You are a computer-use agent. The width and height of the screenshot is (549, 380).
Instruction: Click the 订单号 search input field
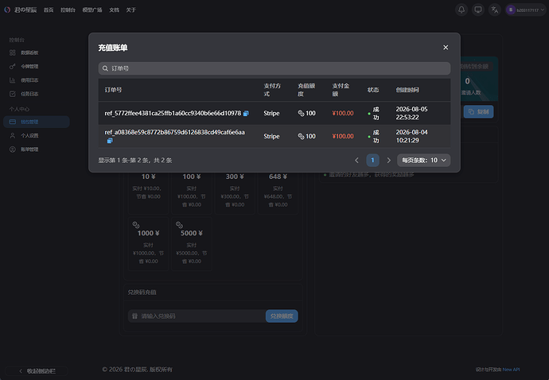point(274,68)
